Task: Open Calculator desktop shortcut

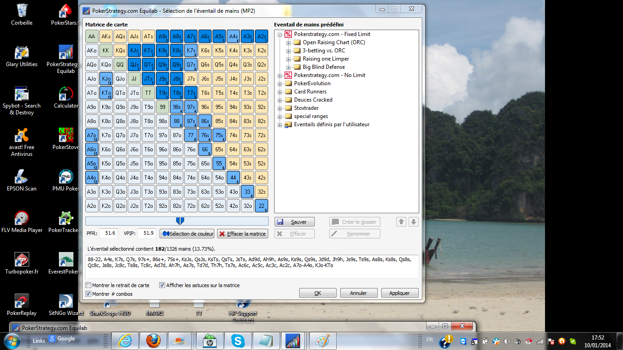Action: coord(66,97)
